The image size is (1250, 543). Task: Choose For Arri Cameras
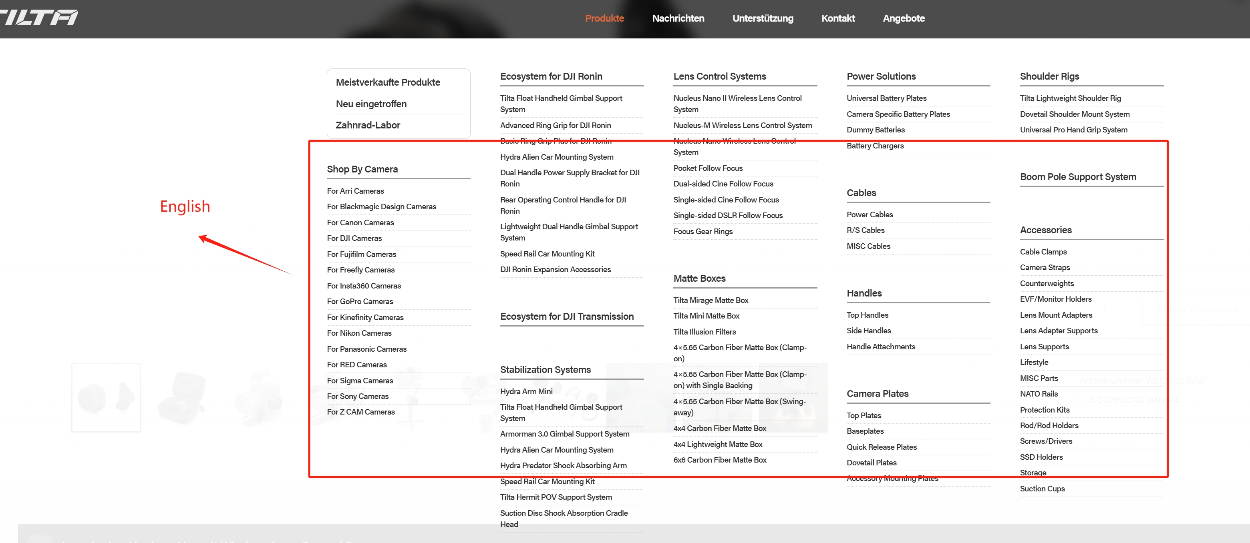point(355,191)
